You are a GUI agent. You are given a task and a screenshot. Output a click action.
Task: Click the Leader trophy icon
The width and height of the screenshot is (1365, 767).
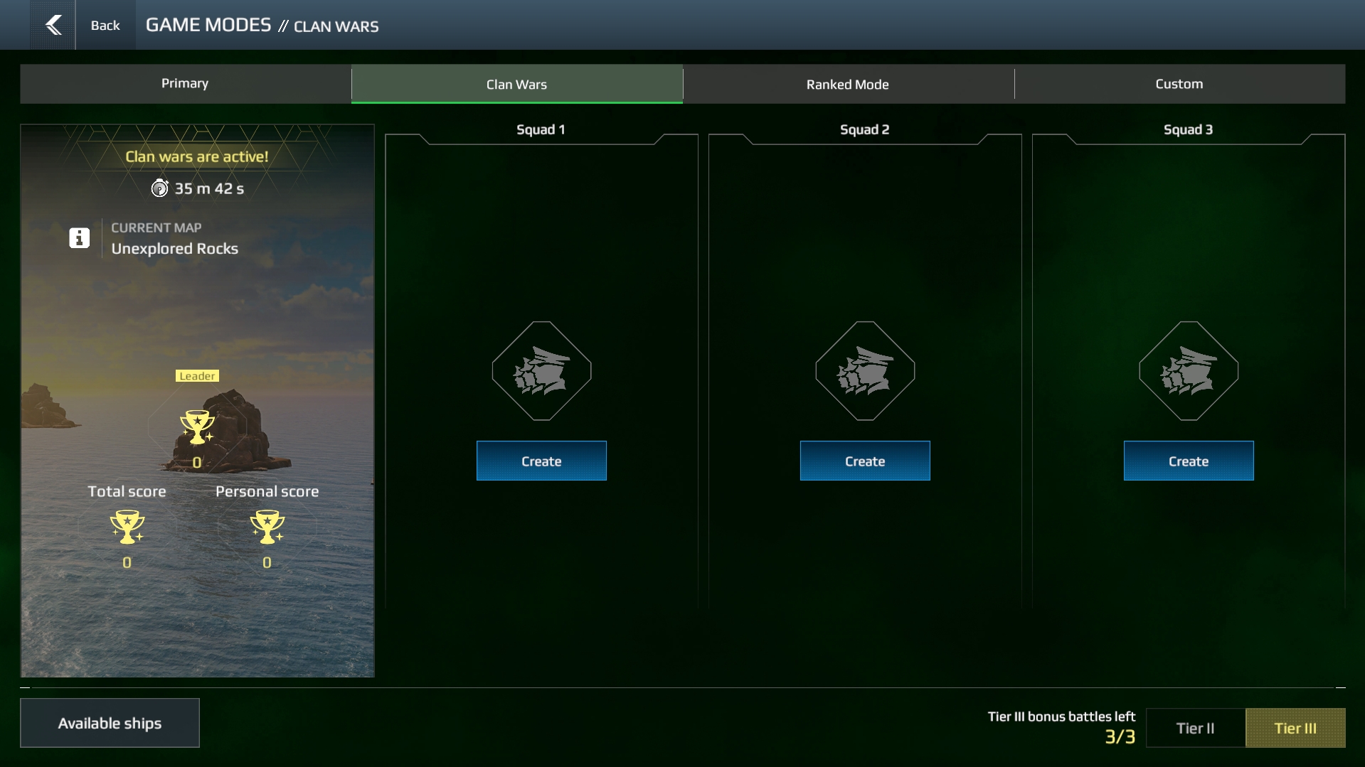tap(197, 427)
